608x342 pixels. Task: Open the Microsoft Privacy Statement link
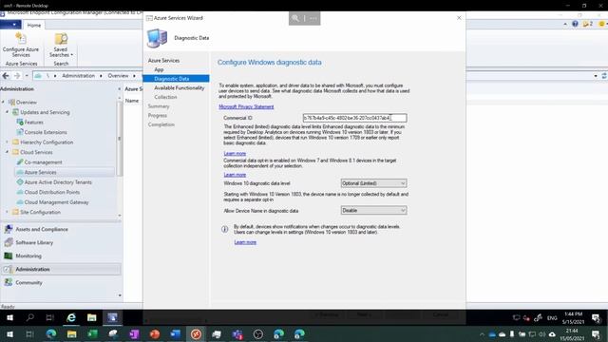[x=246, y=106]
